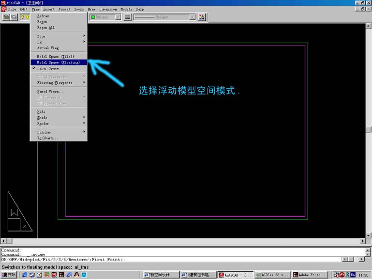Open the linetype ByLayer dropdown arrow
Image resolution: width=372 pixels, height=279 pixels.
pos(192,17)
